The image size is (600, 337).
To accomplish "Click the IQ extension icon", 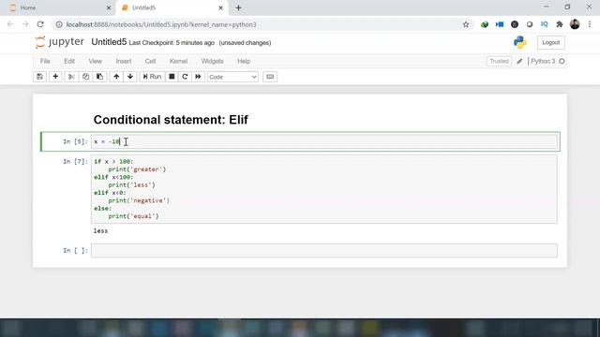I will (x=544, y=24).
